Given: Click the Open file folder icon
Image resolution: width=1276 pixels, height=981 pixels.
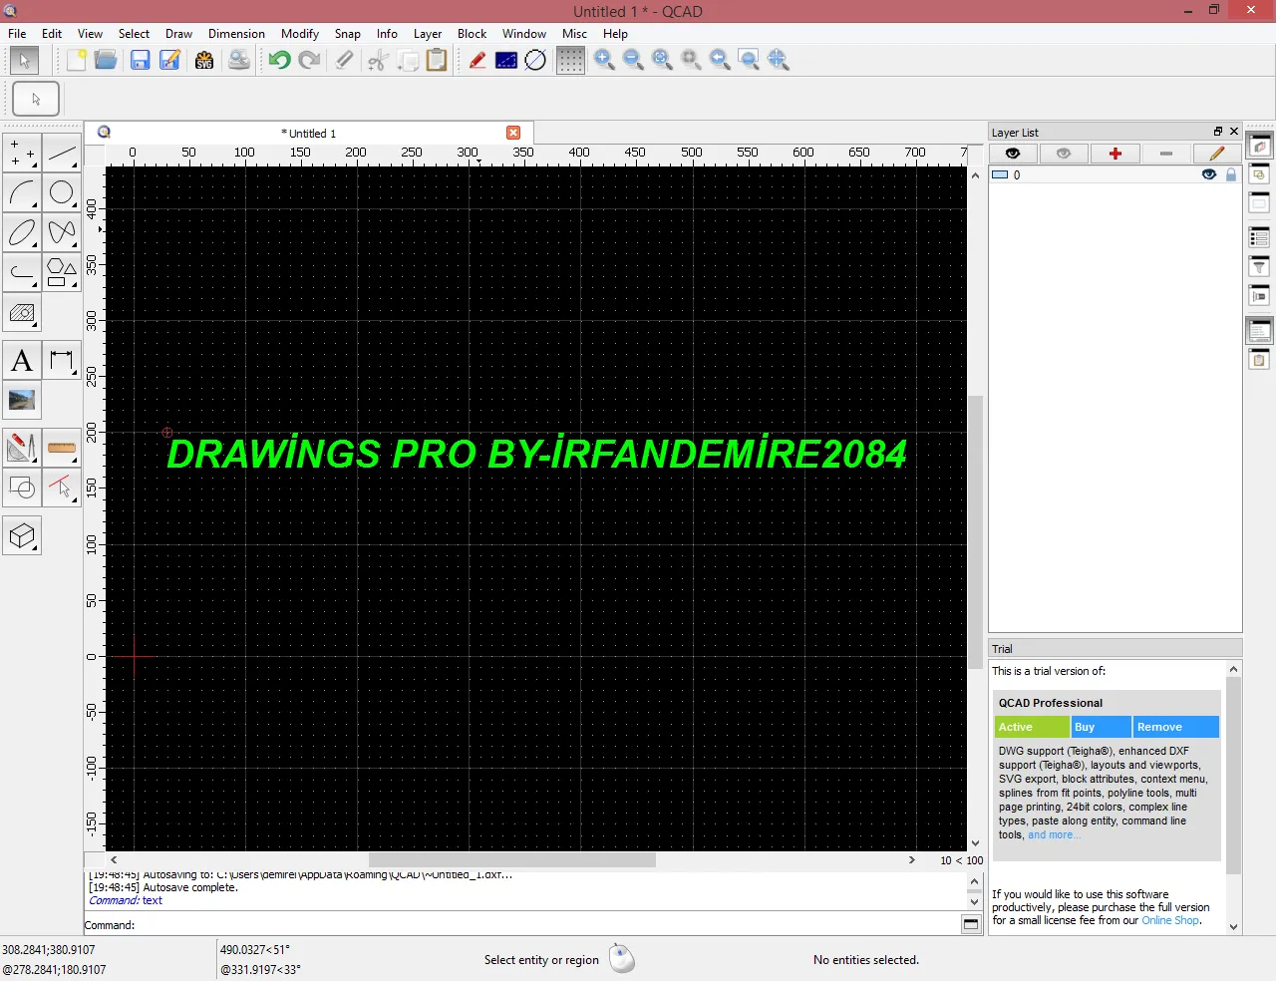Looking at the screenshot, I should tap(107, 60).
